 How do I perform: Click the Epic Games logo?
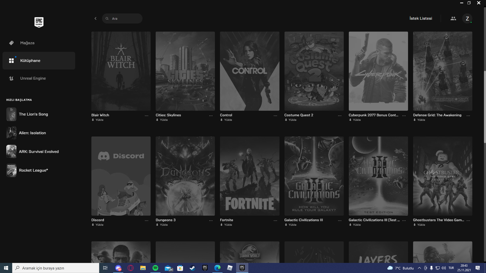click(39, 22)
